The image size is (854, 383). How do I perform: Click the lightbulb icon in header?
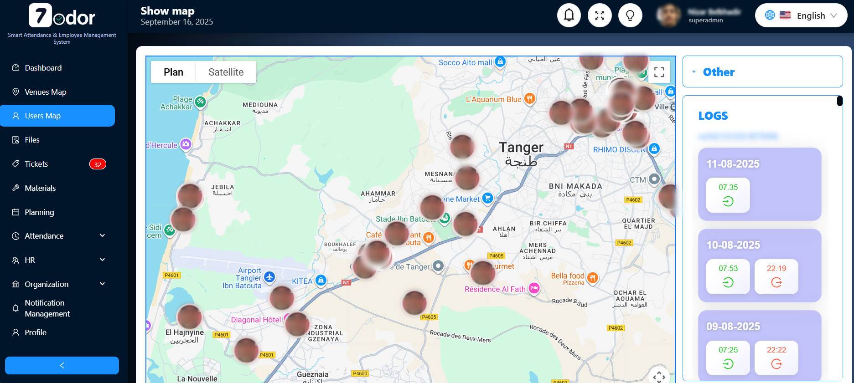(x=630, y=15)
